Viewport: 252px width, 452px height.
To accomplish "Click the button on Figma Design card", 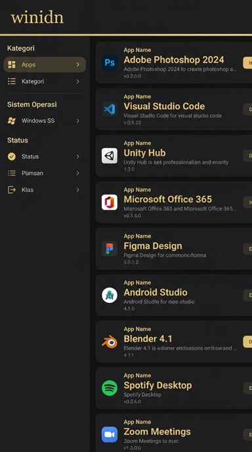I will tap(247, 249).
